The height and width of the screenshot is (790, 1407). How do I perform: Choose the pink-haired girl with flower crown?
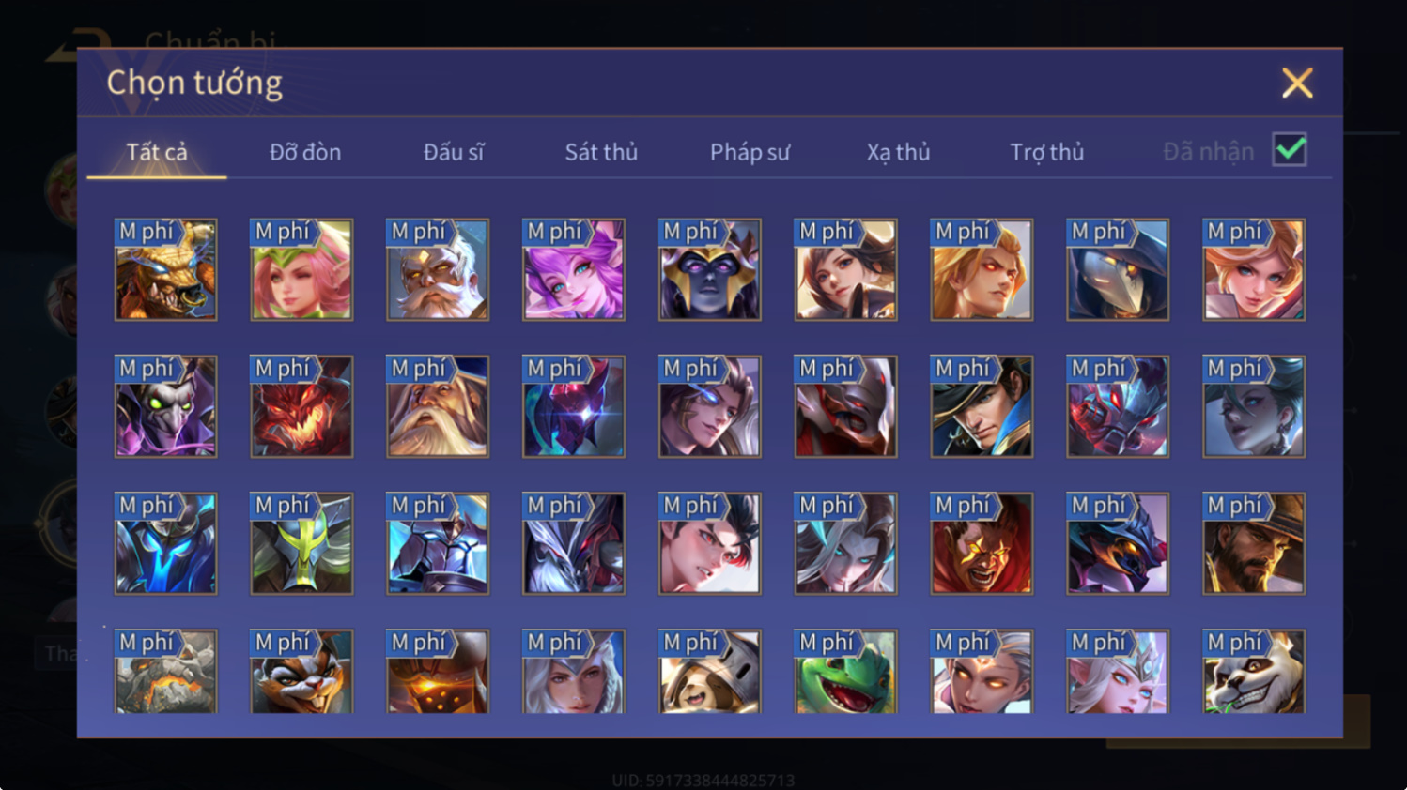[x=301, y=270]
